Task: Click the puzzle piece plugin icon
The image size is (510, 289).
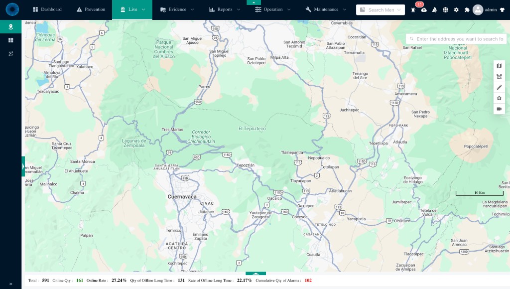Action: 467,10
